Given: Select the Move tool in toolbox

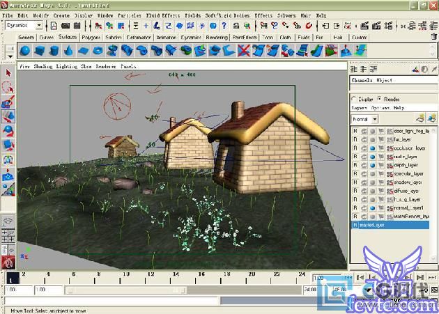Looking at the screenshot, I should [8, 116].
